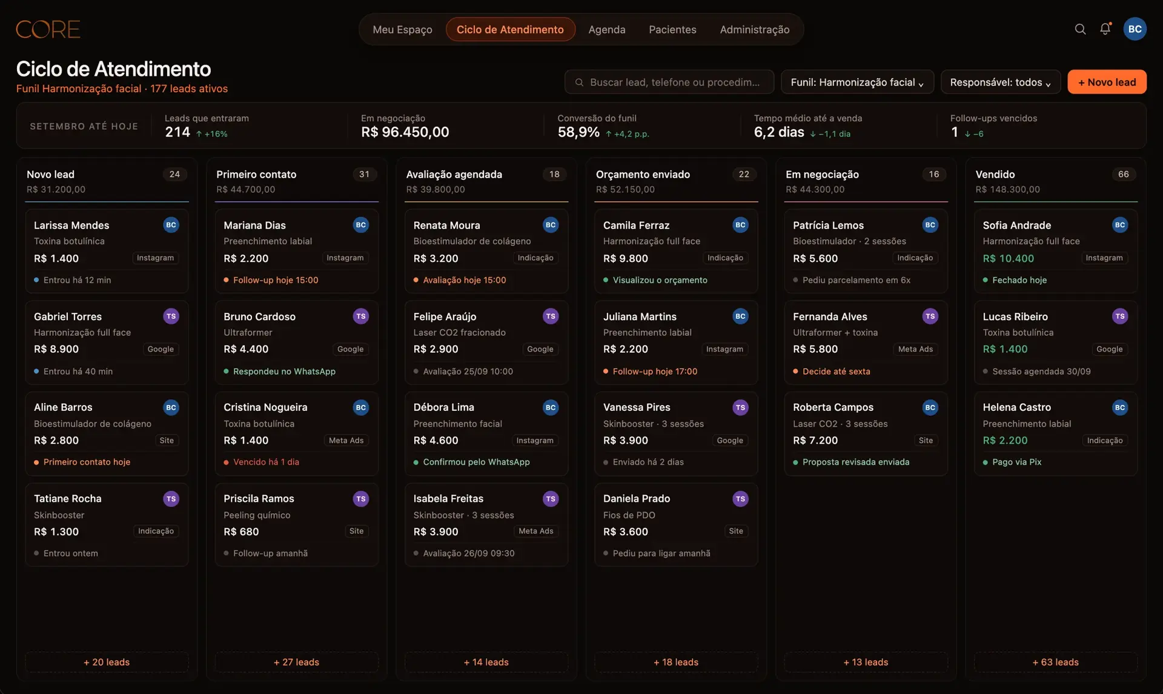The width and height of the screenshot is (1163, 694).
Task: Click TS avatar on Vanessa Pires card
Action: click(740, 407)
